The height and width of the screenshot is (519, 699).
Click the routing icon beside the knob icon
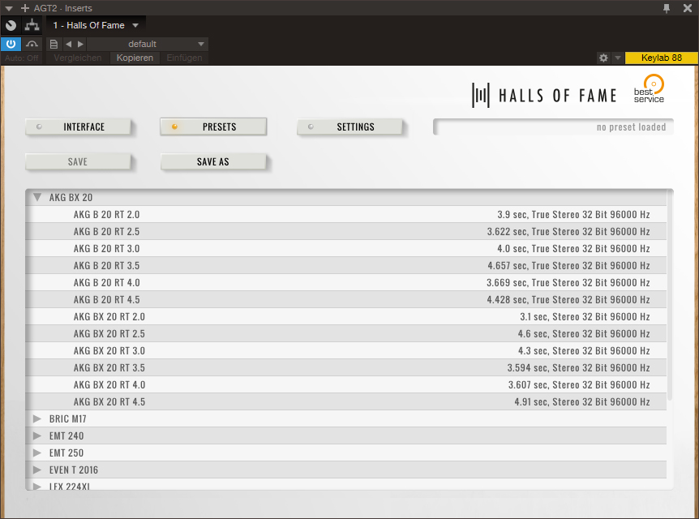tap(32, 25)
